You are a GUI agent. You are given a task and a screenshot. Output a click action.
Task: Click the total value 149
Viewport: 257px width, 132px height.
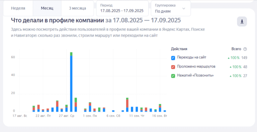[x=244, y=58]
